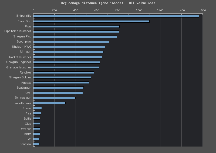The height and width of the screenshot is (153, 216).
Task: Select the Fists bar
Action: pyautogui.click(x=37, y=113)
